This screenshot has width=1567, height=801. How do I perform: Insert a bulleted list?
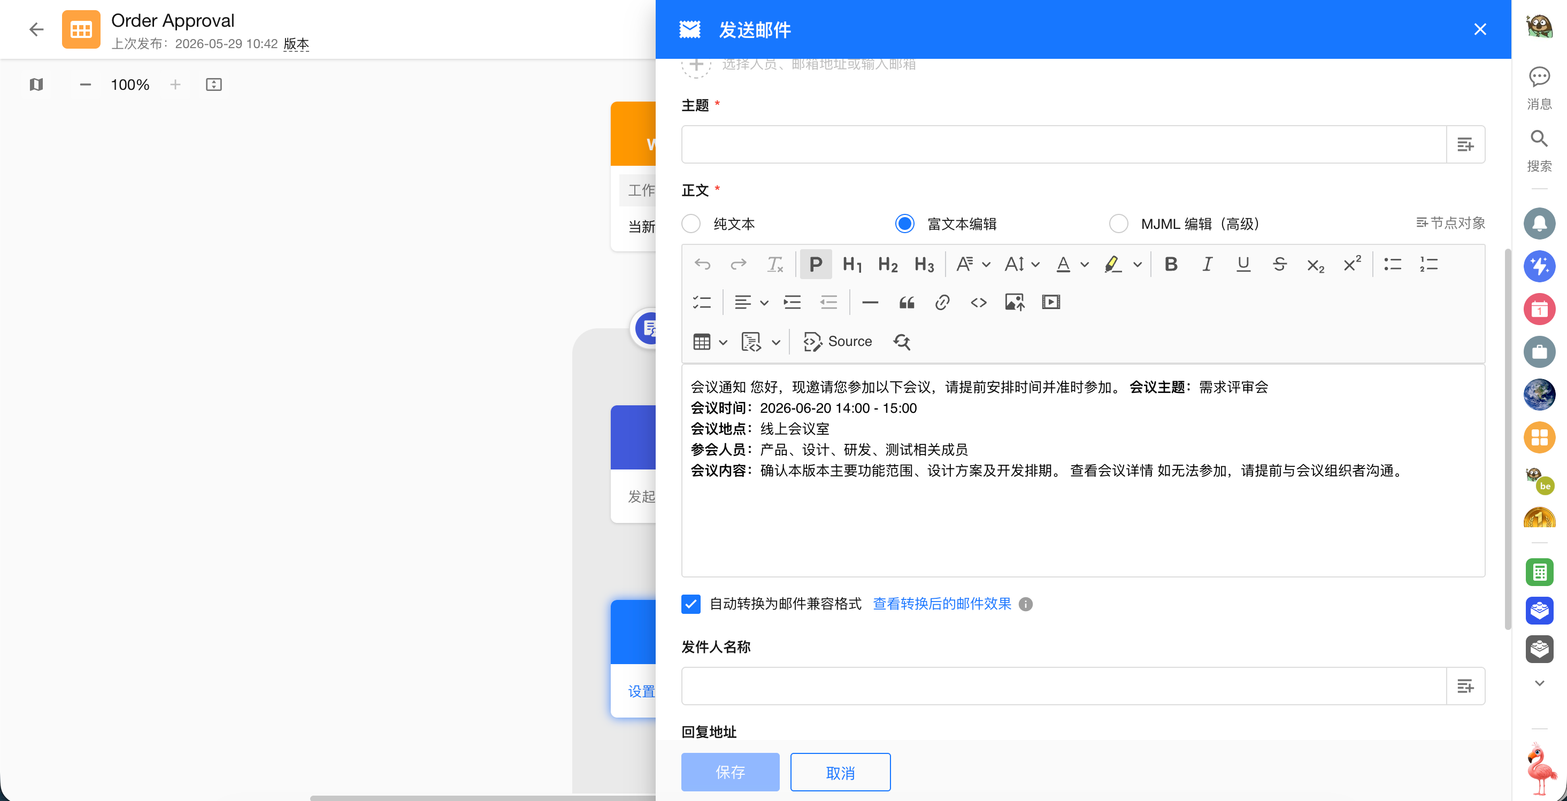click(x=1393, y=265)
